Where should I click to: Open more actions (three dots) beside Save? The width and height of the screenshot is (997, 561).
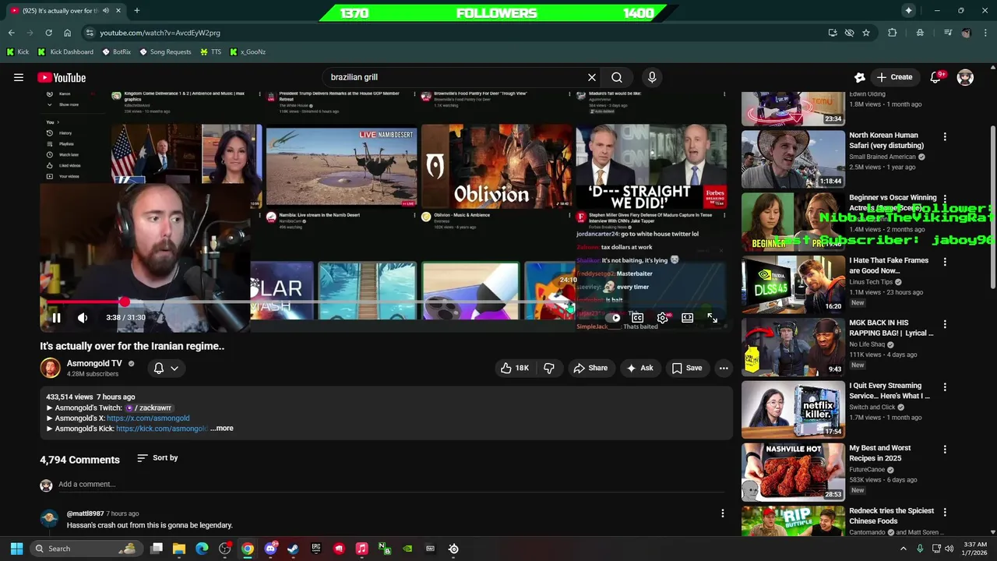(724, 368)
